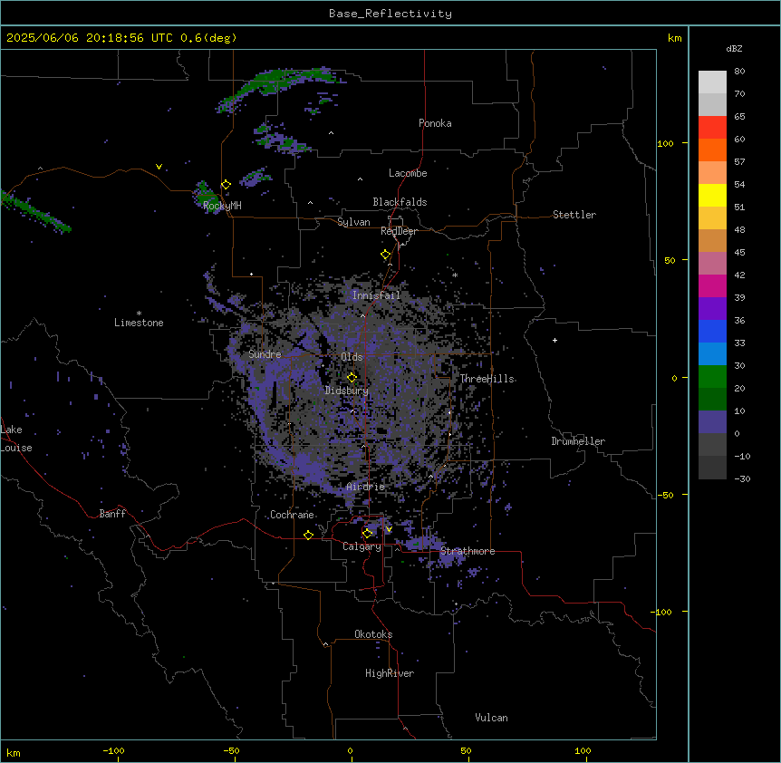The height and width of the screenshot is (763, 781).
Task: Click the km unit label at top right
Action: coord(675,38)
